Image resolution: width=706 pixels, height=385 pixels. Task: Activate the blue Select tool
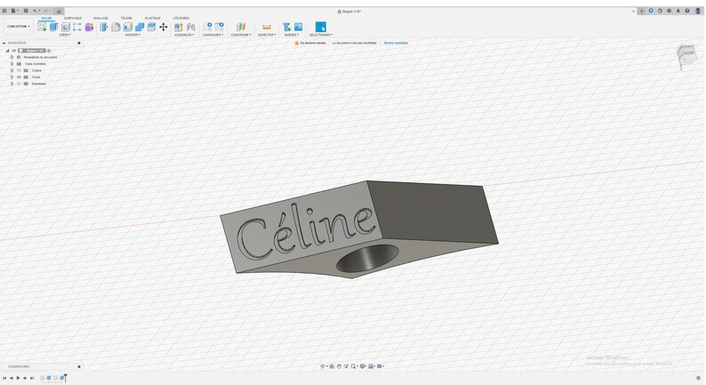coord(321,27)
